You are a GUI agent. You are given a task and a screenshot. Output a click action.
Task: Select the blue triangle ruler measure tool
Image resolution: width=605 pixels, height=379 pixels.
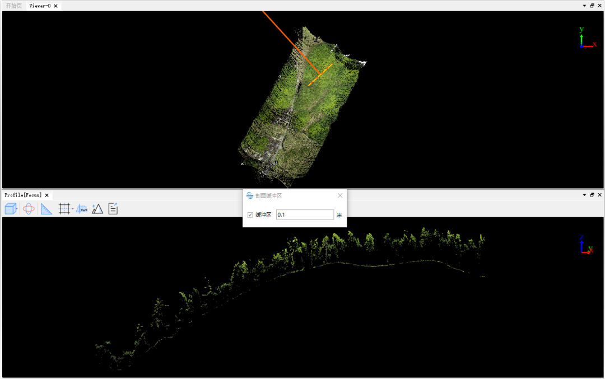pyautogui.click(x=46, y=209)
